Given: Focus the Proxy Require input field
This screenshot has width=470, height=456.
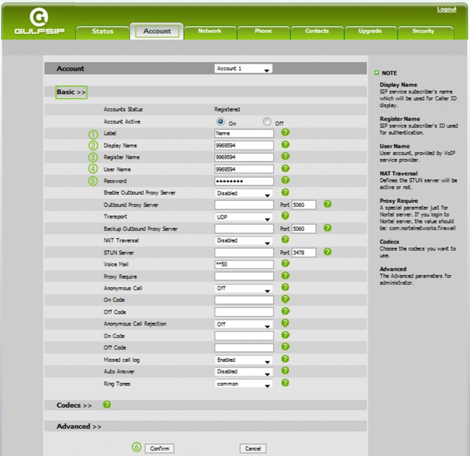Looking at the screenshot, I should pyautogui.click(x=244, y=276).
